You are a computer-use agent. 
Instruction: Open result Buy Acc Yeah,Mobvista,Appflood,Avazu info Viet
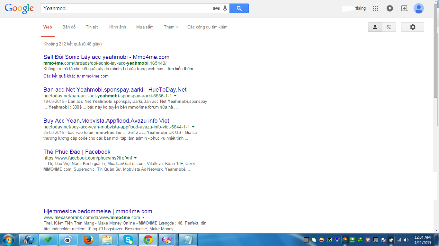click(x=106, y=121)
